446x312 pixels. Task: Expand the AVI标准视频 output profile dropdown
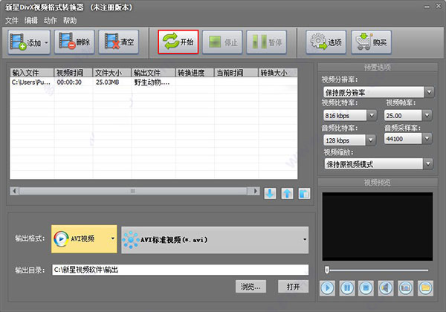[x=215, y=240]
